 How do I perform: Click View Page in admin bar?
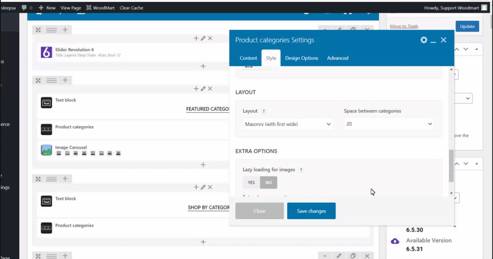point(70,7)
